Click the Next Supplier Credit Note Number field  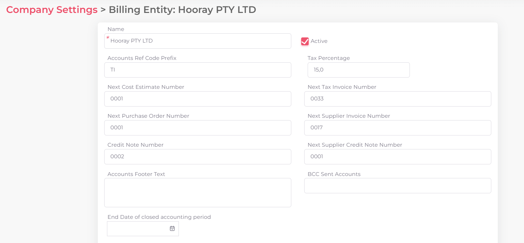397,157
